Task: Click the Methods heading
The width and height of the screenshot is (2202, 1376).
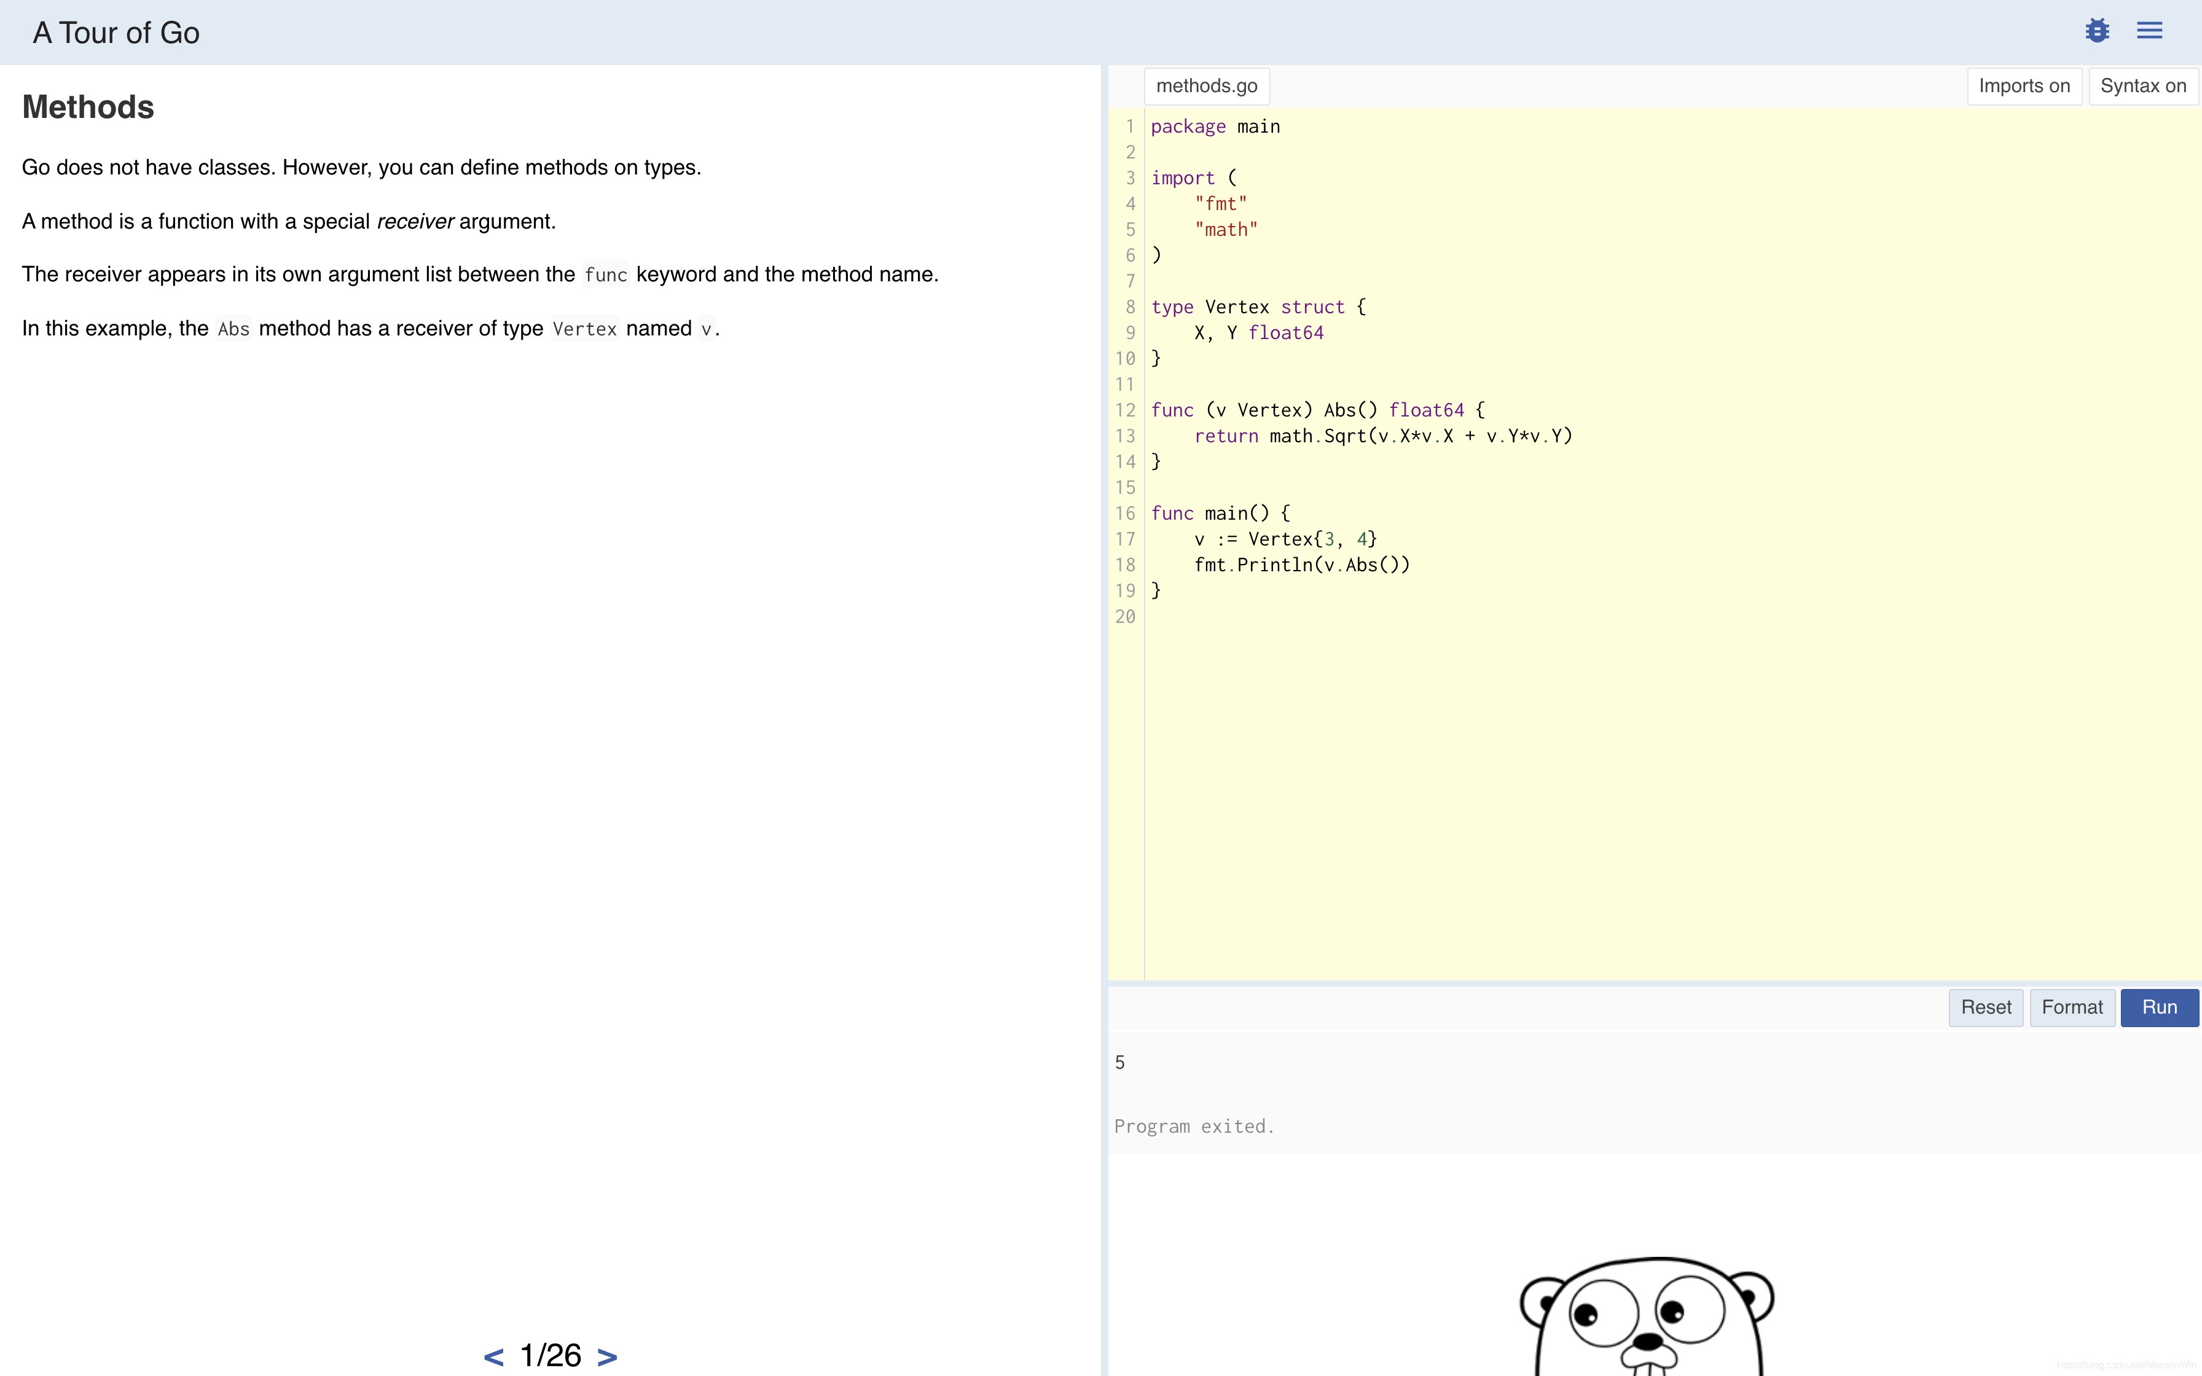Action: pos(88,107)
